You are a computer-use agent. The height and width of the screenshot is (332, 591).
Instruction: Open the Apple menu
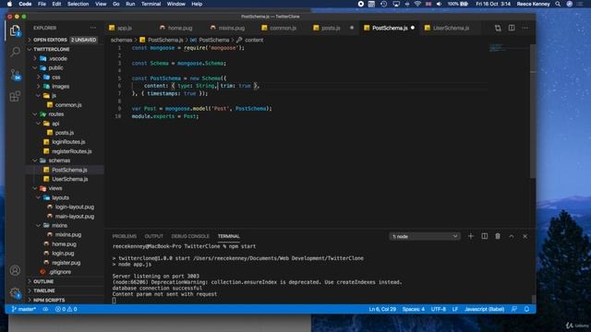point(10,4)
